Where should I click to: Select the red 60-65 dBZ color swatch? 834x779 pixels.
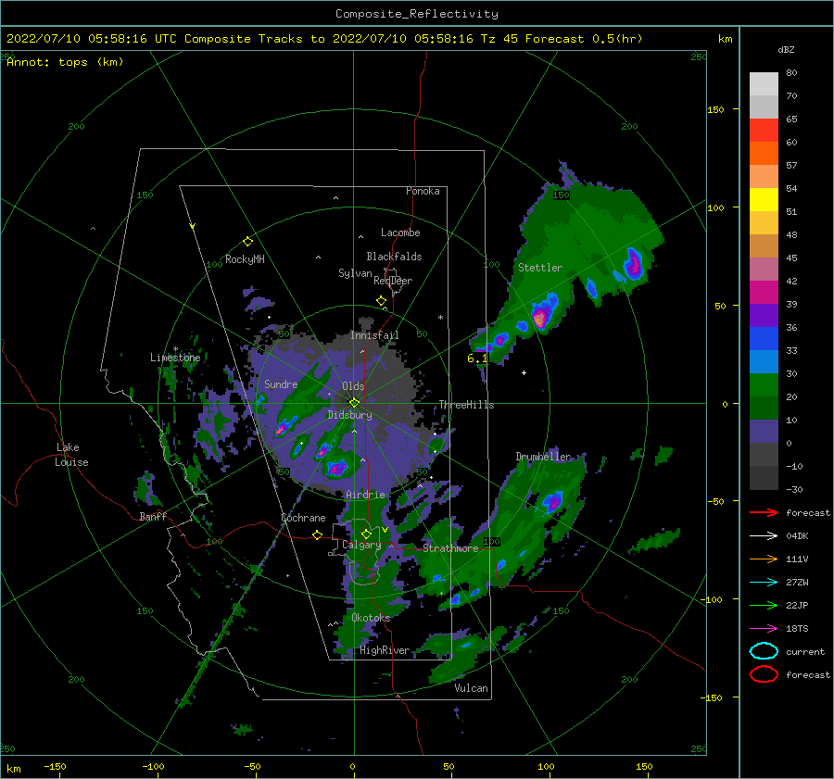(x=764, y=131)
